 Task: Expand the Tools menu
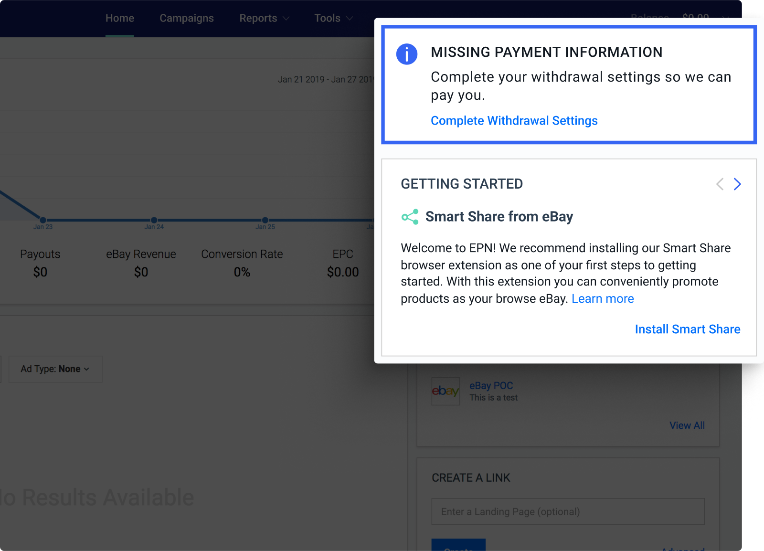[x=333, y=18]
